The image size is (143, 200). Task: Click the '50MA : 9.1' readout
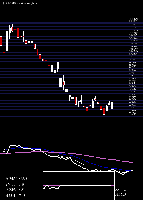click(17, 179)
